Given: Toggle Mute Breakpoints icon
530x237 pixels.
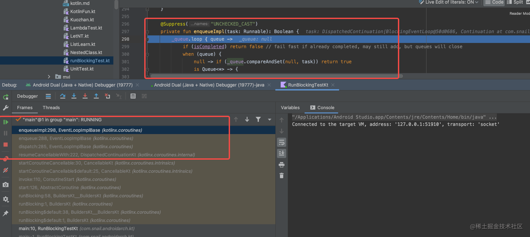Looking at the screenshot, I should coord(6,170).
